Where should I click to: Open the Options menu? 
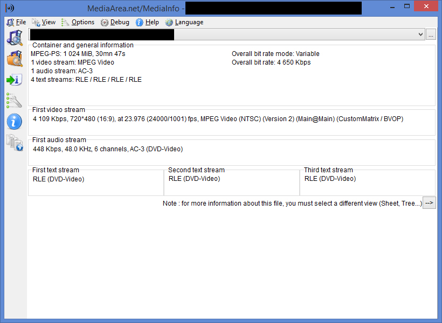pos(78,22)
